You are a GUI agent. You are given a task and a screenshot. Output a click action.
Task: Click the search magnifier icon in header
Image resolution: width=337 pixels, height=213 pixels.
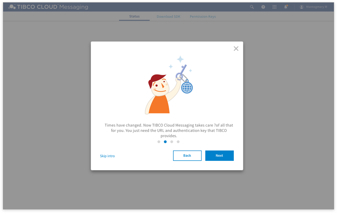click(252, 7)
